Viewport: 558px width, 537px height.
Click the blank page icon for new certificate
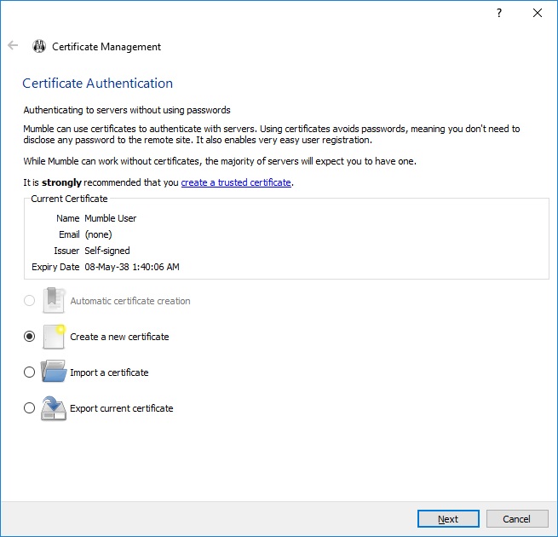(54, 337)
